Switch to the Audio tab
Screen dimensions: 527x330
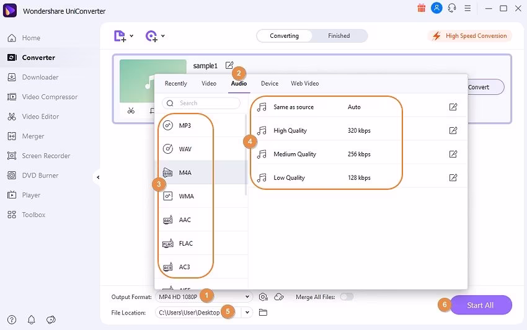239,83
